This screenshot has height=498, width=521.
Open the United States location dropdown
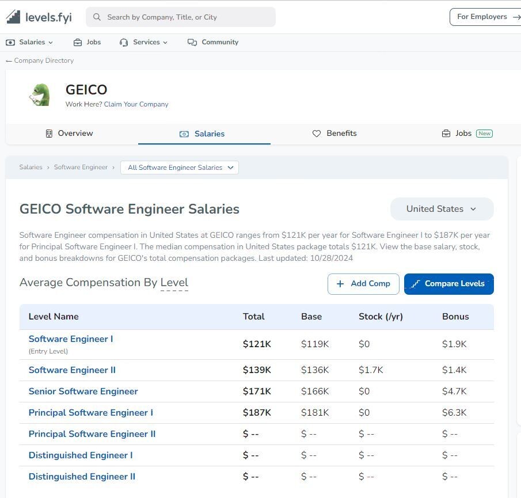(441, 208)
